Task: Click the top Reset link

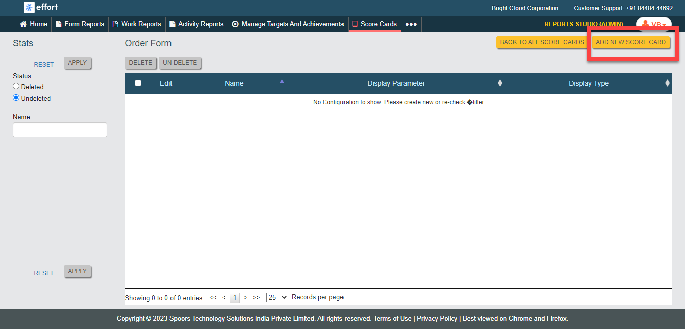Action: 44,64
